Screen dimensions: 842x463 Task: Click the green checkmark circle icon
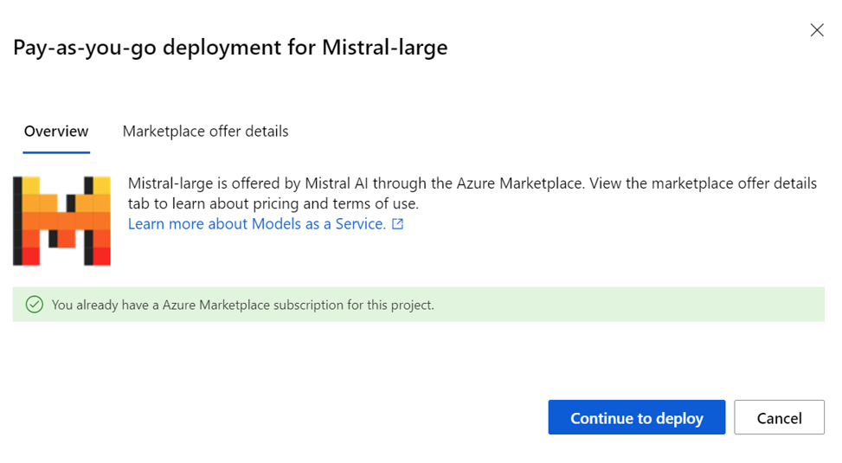click(35, 305)
